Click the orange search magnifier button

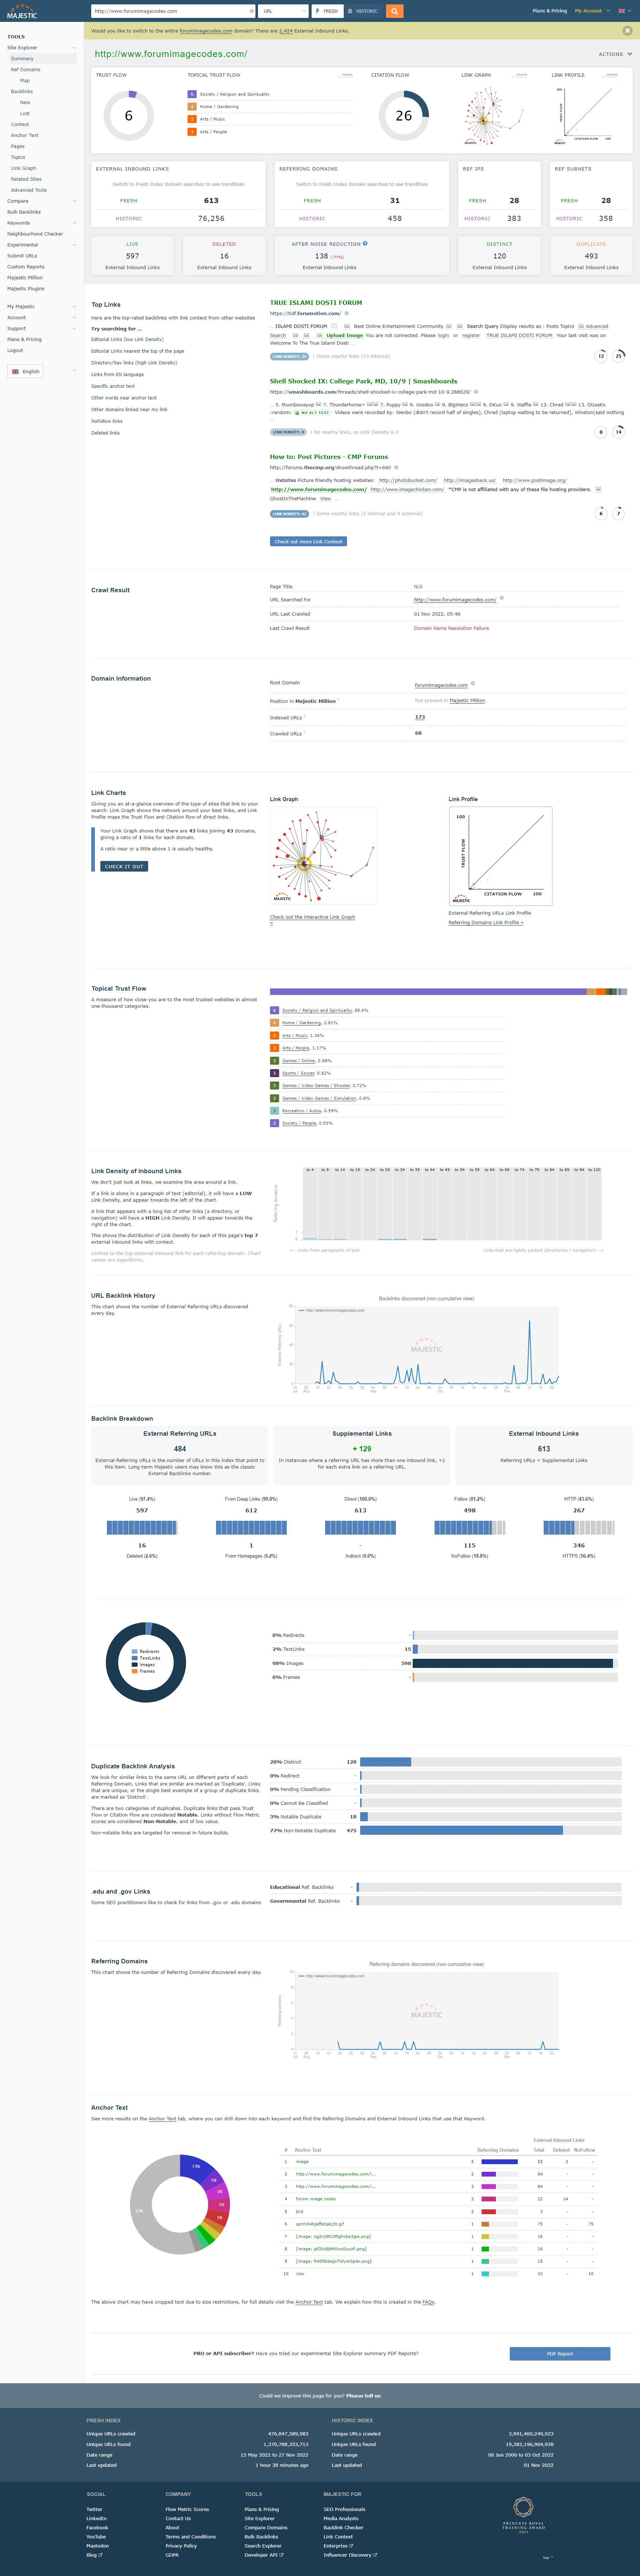(x=395, y=11)
